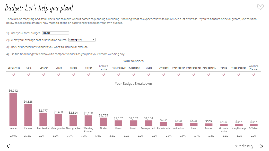Click the Videographer budget bar
Viewport: 269px width, 151px height.
pyautogui.click(x=58, y=120)
